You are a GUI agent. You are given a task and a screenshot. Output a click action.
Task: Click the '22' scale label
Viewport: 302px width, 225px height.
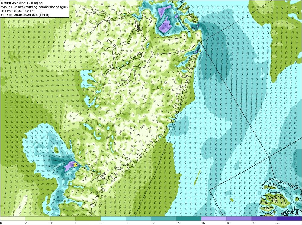pyautogui.click(x=278, y=223)
